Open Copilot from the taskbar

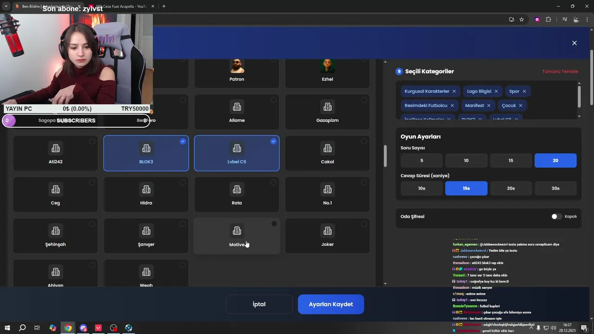point(53,328)
